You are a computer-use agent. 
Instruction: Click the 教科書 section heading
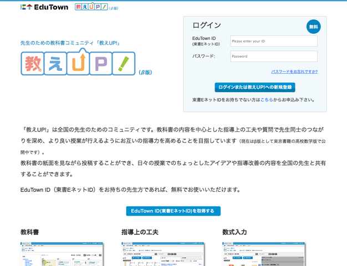pyautogui.click(x=29, y=232)
